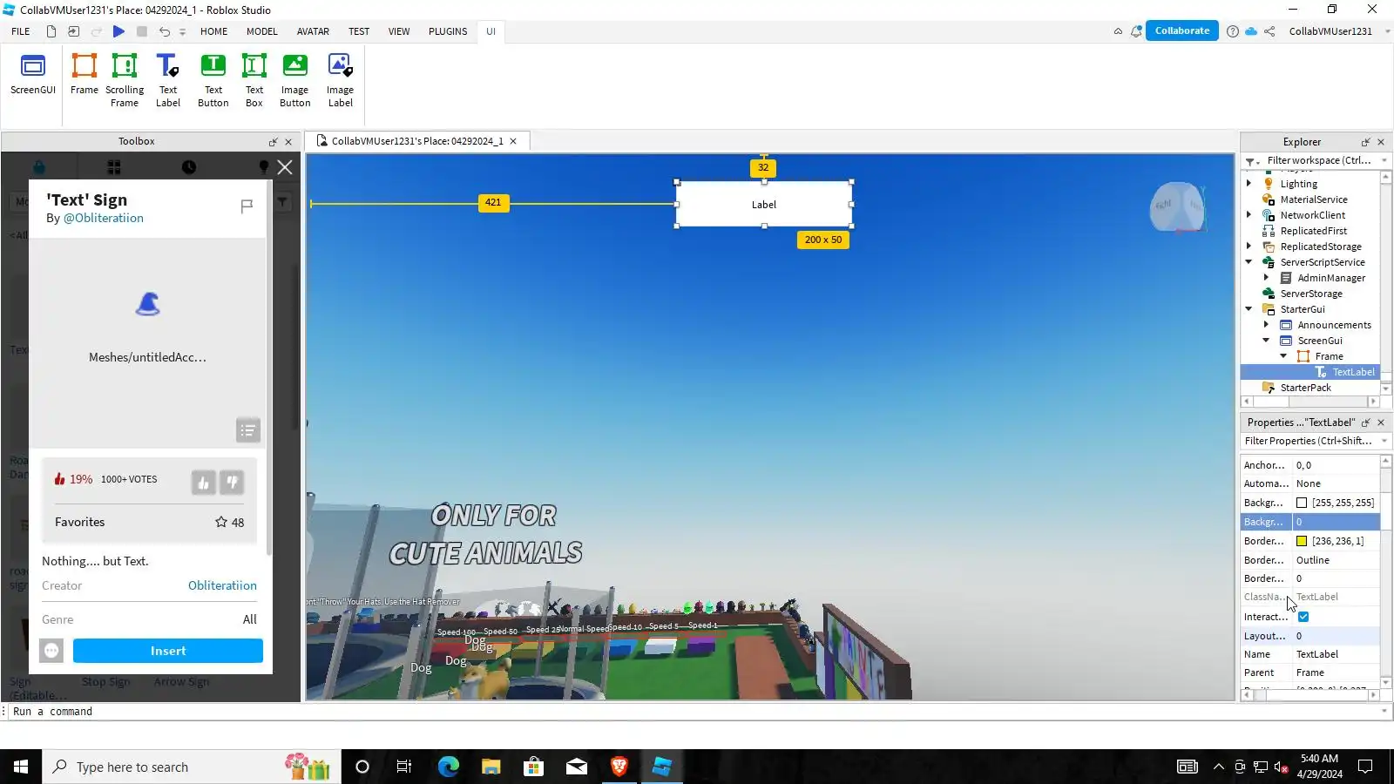
Task: Click the Collaborate button
Action: pos(1182,30)
